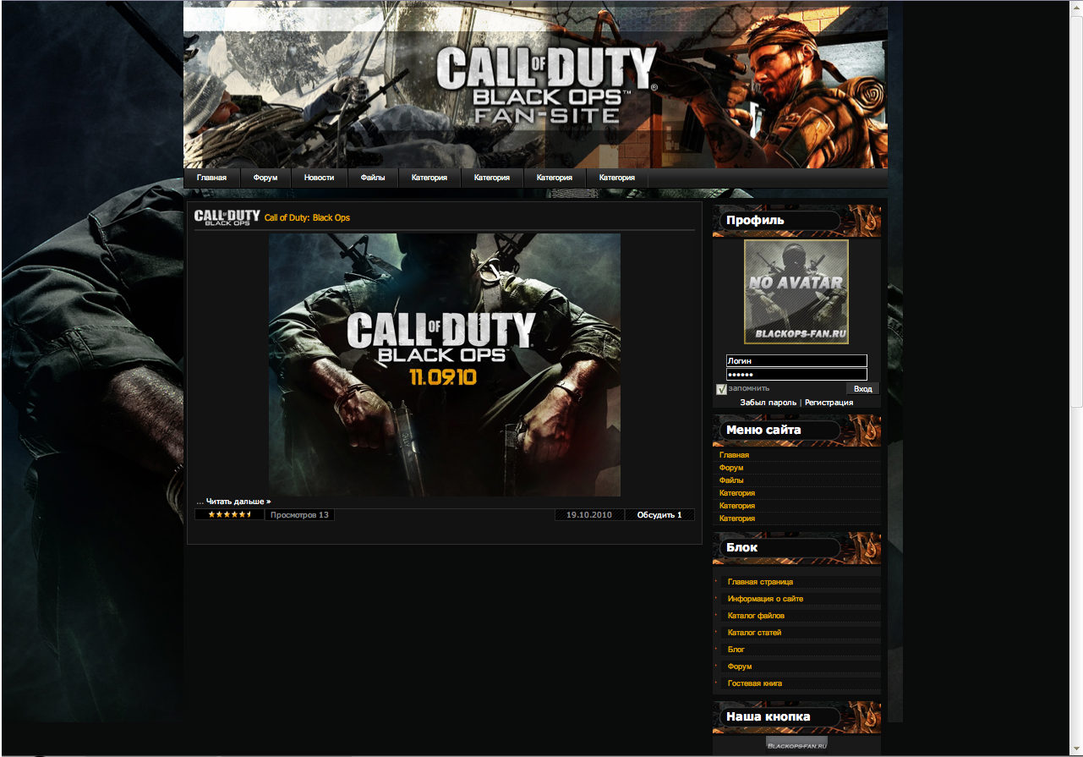Open Форум in the top navigation bar
The width and height of the screenshot is (1083, 757).
pyautogui.click(x=265, y=178)
